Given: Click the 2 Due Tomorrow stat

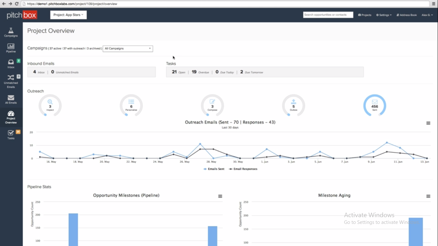Looking at the screenshot, I should click(x=252, y=72).
